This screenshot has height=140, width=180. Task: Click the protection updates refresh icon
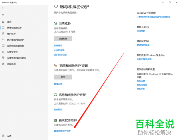55,95
